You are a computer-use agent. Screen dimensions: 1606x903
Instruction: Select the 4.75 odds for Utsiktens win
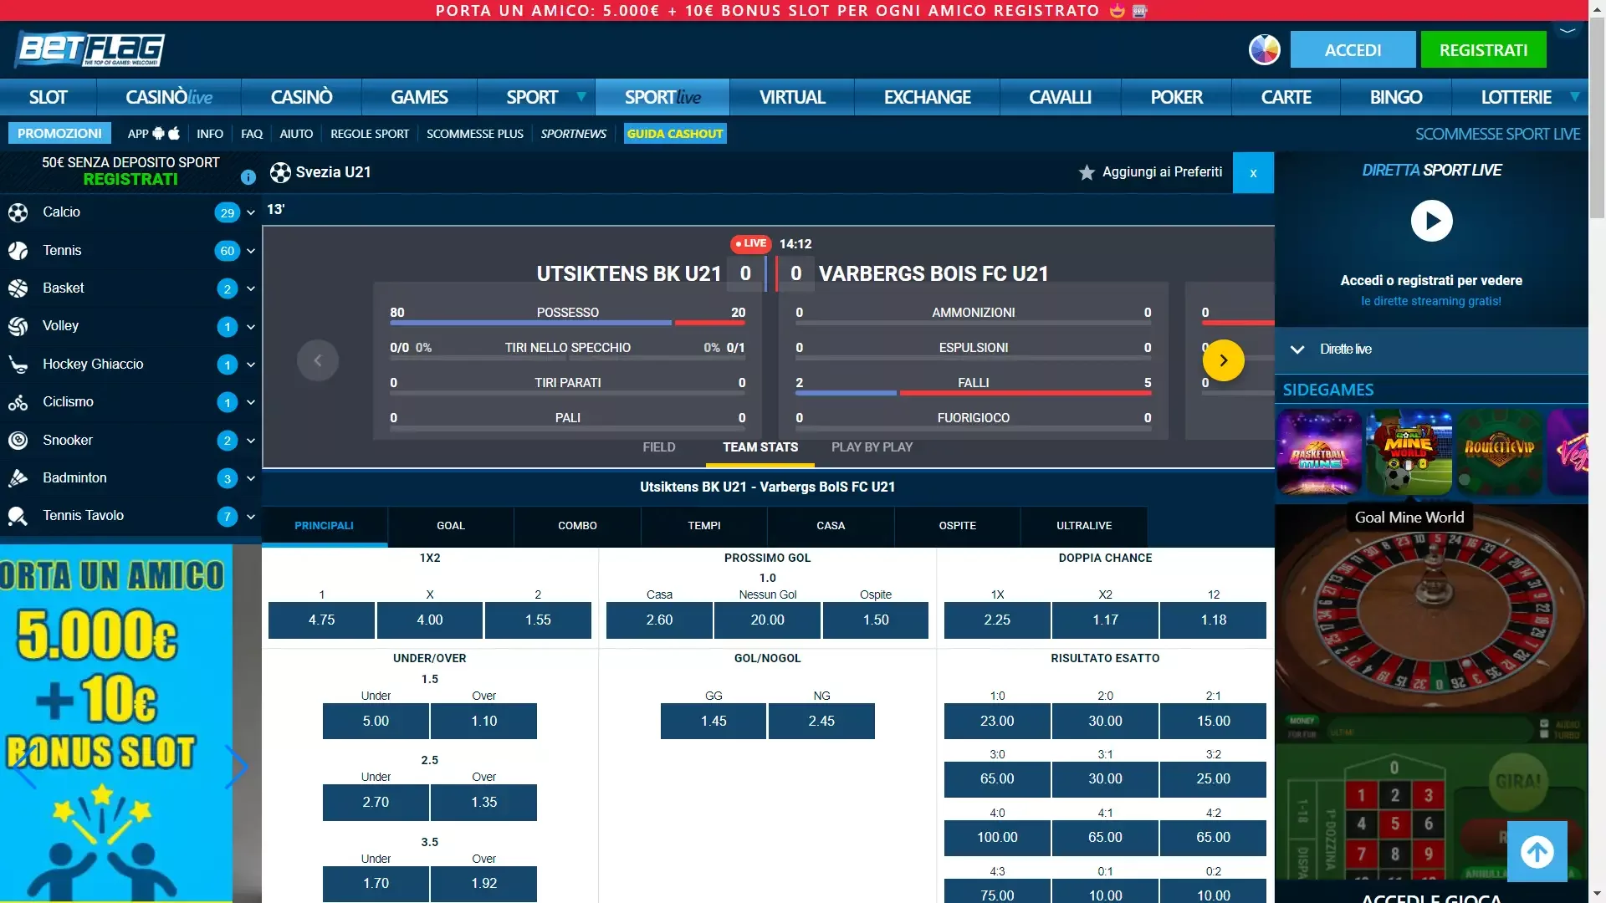coord(322,620)
